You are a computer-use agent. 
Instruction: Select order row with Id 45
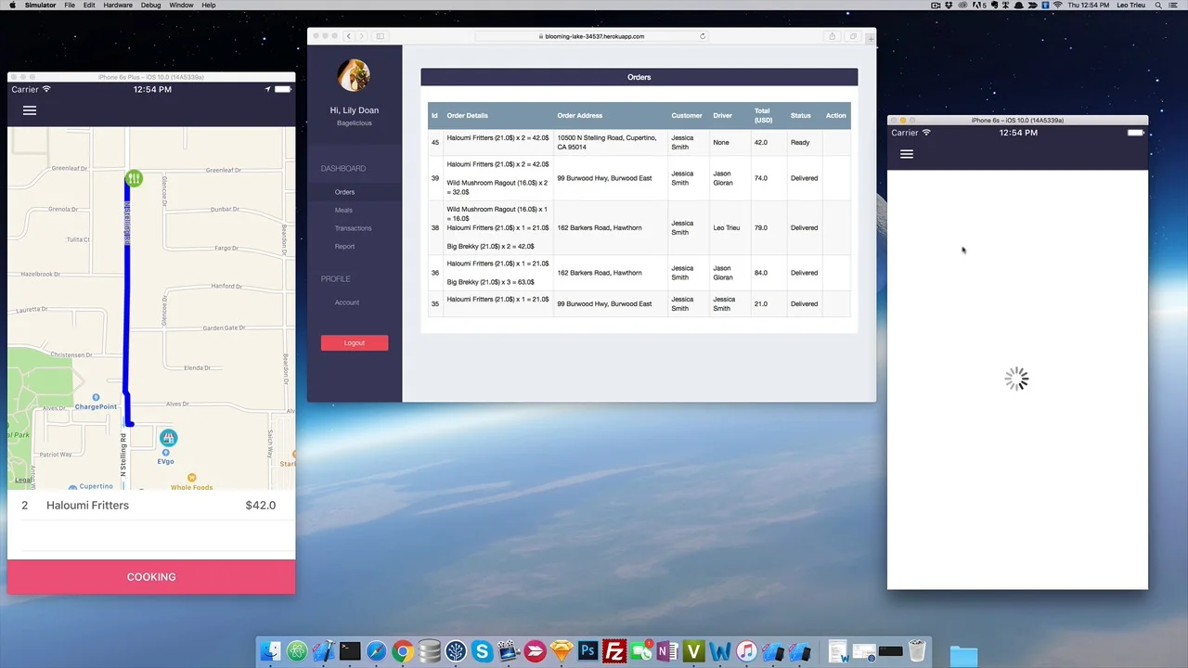coord(639,142)
